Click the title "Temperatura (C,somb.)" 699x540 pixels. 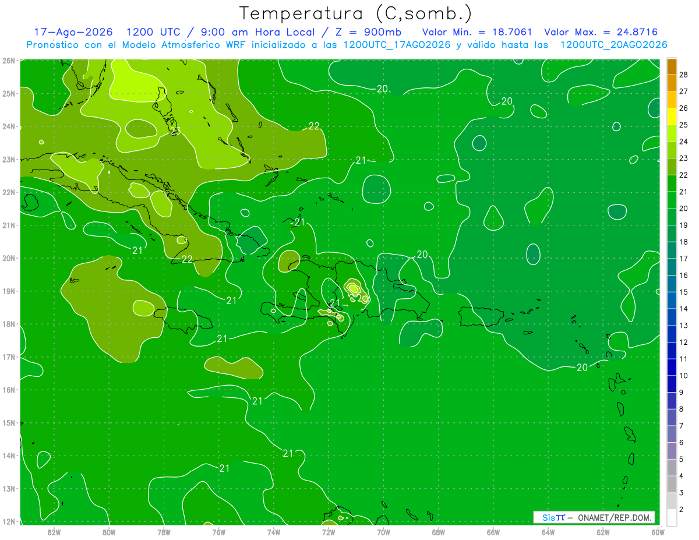(356, 14)
